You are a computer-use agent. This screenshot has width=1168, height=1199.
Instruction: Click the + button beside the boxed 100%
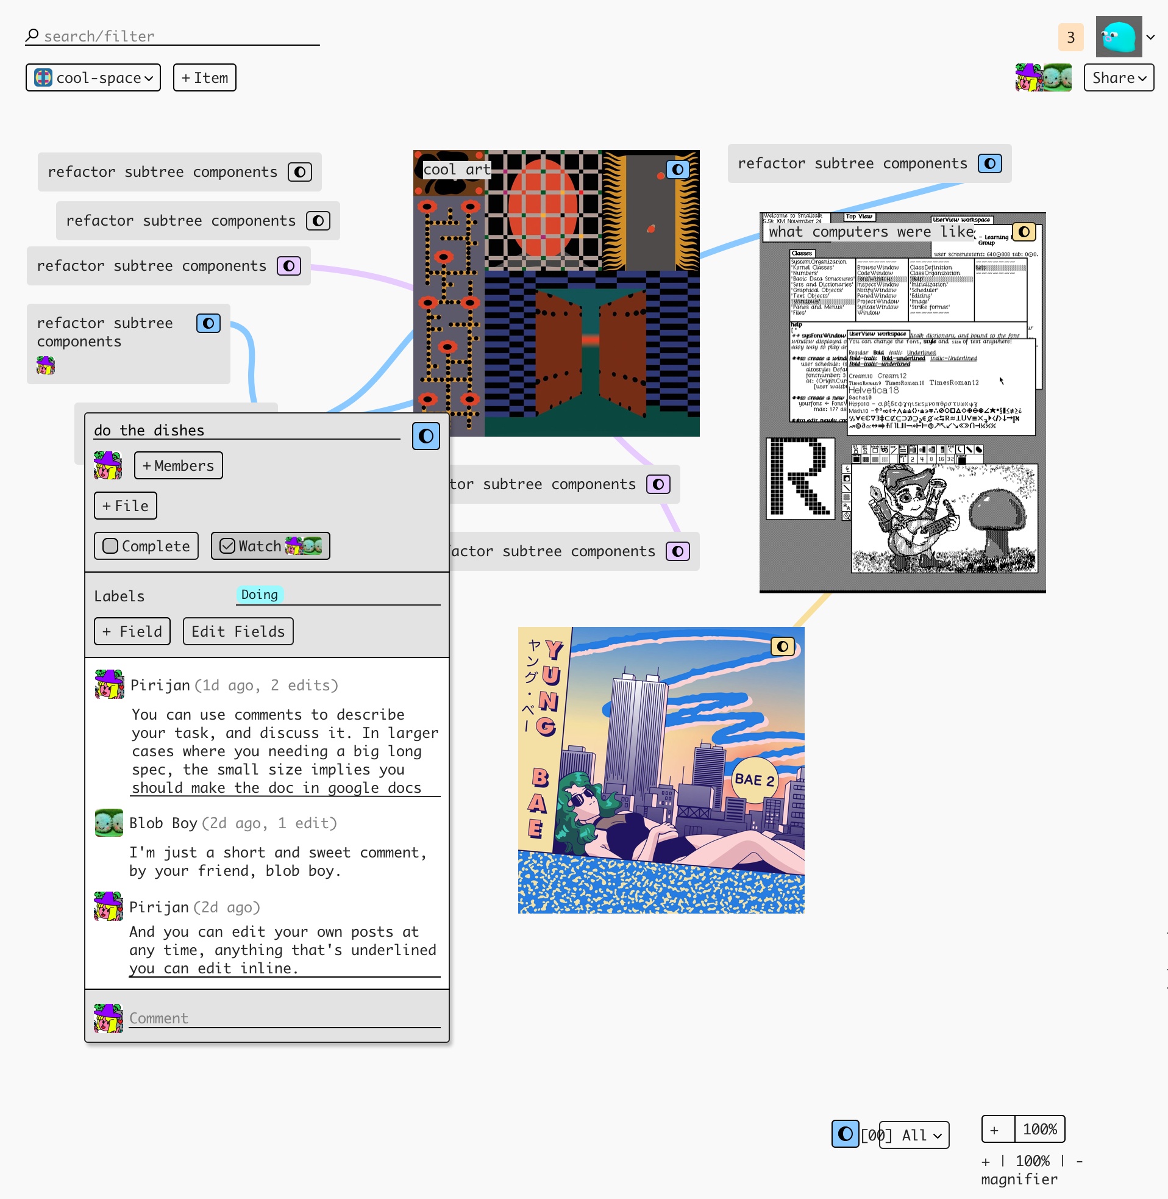[997, 1129]
